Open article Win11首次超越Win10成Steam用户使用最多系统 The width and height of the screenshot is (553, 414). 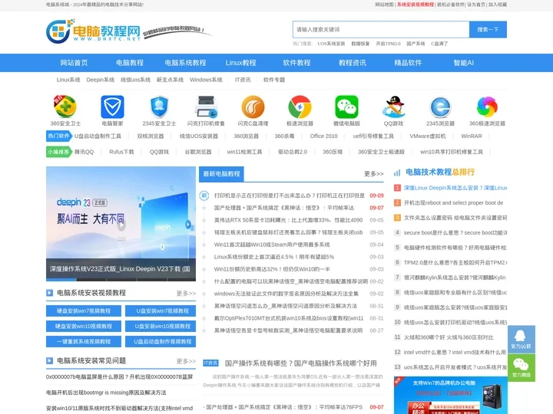(272, 245)
